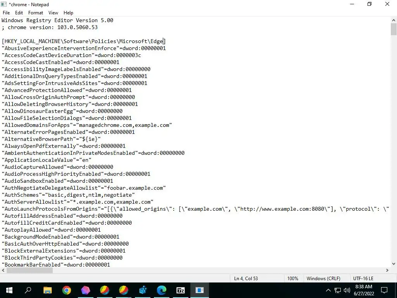
Task: Open the Action Center notifications icon
Action: (384, 290)
